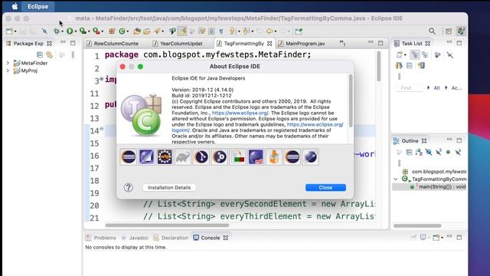
Task: Collapse TagFormattingByComm class in Outline
Action: tap(396, 179)
